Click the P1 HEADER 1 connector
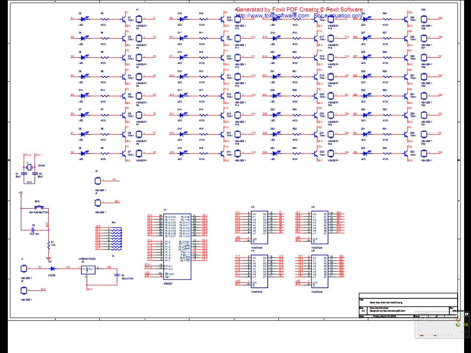Screen dimensions: 471x353 tap(138, 19)
